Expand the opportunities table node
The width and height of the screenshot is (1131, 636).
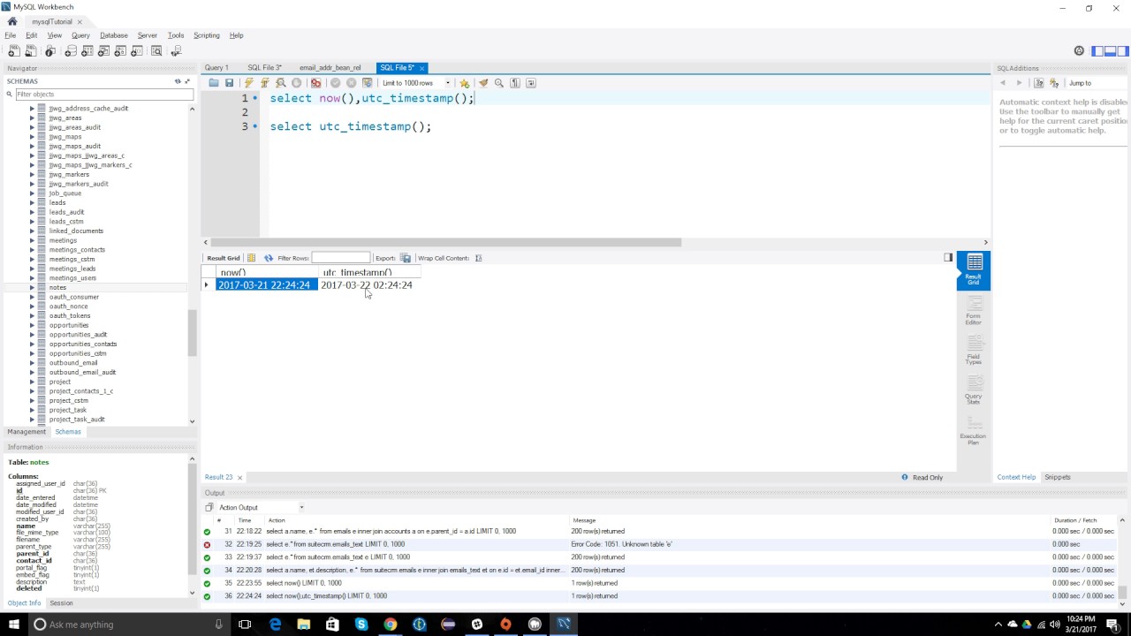click(x=32, y=325)
